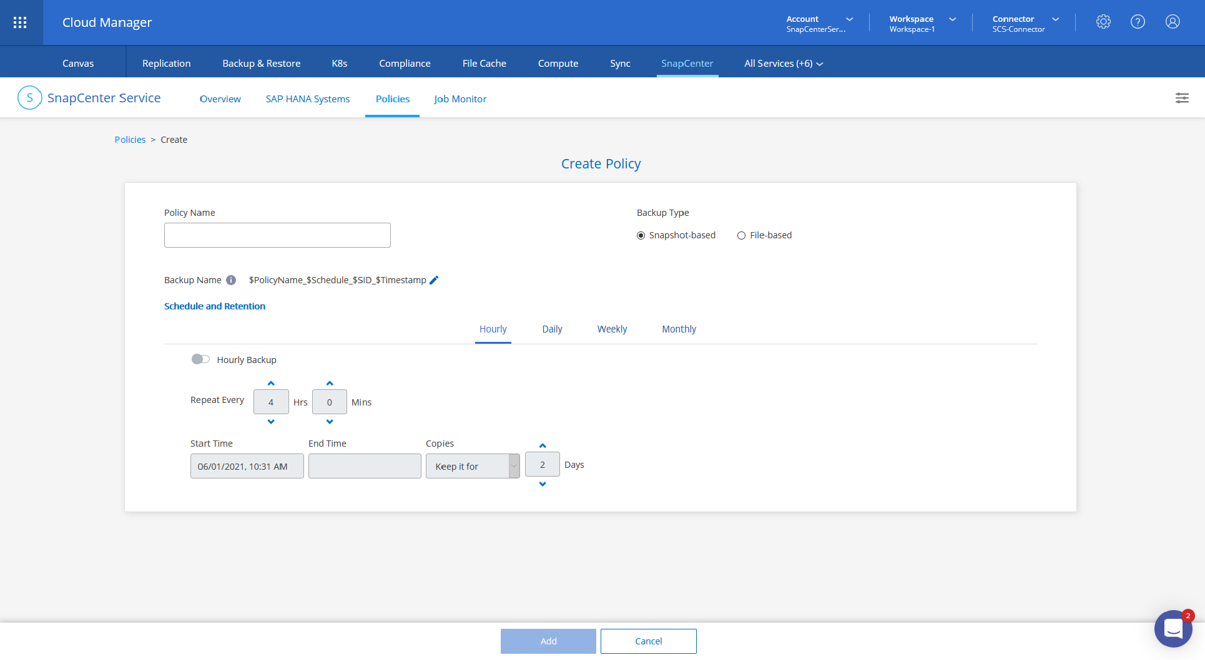Viewport: 1205px width, 660px height.
Task: Edit the backup name with pencil icon
Action: (435, 280)
